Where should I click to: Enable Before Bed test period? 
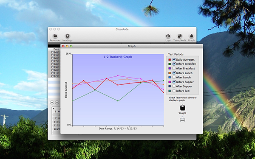[x=174, y=91]
